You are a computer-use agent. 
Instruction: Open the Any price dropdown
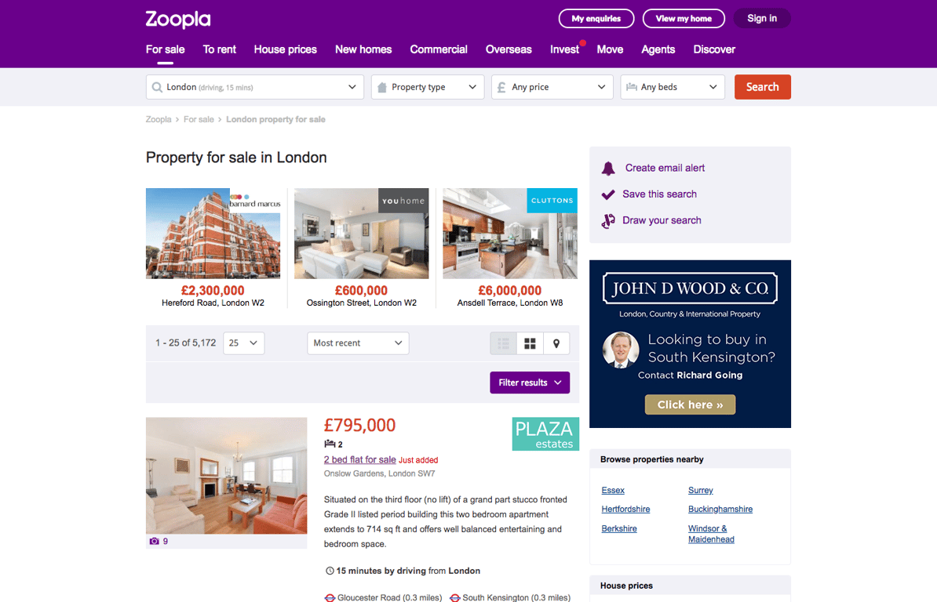click(552, 87)
